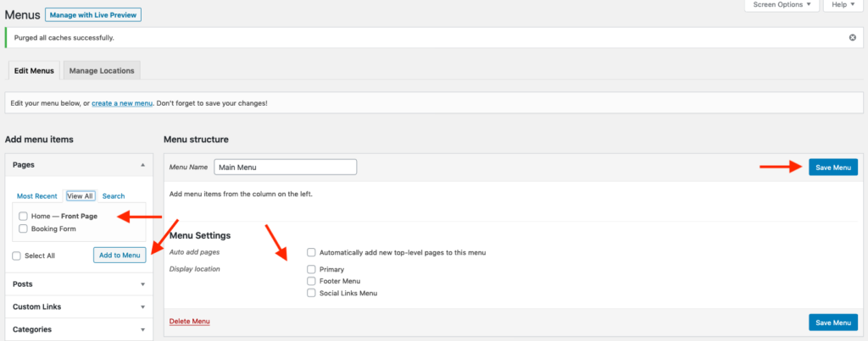Viewport: 868px width, 341px height.
Task: Enable Primary display location
Action: (312, 269)
